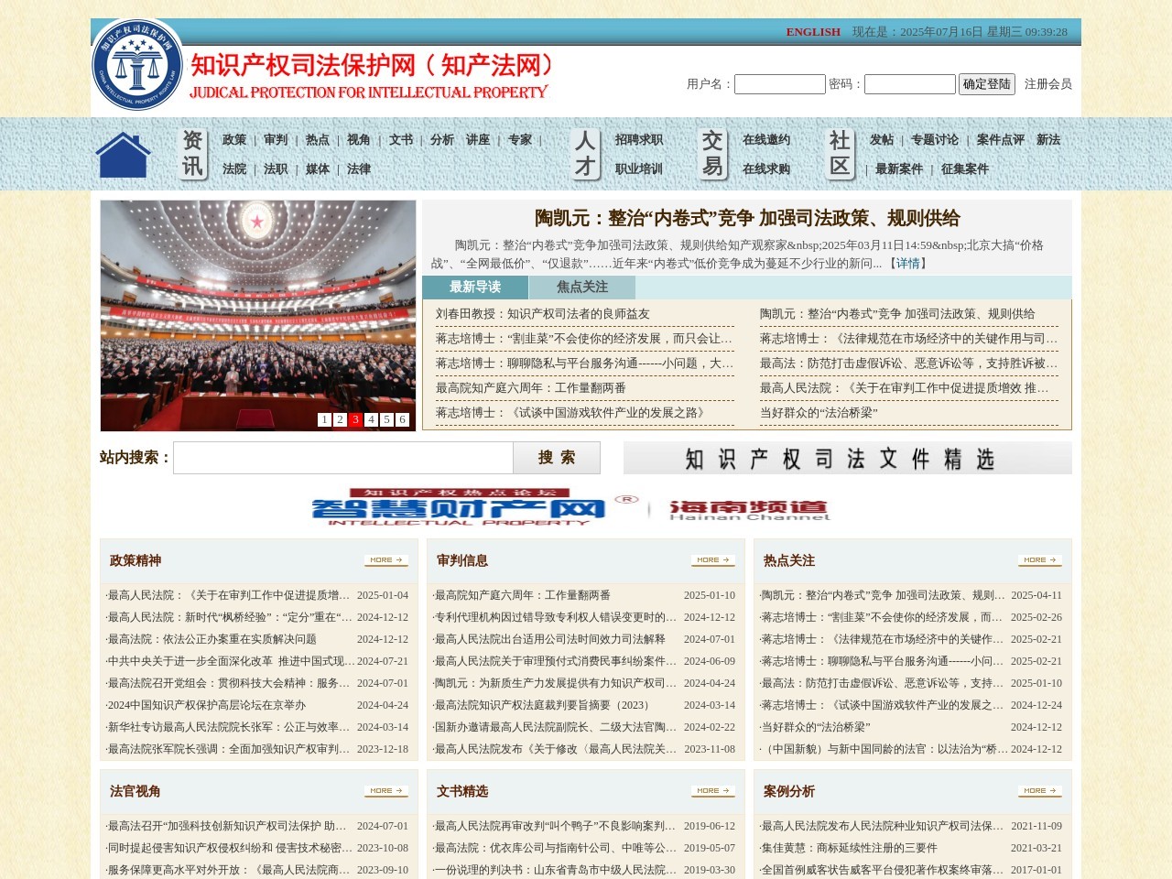This screenshot has height=879, width=1172.
Task: Click MORE icon beside 热点关注
Action: [1040, 560]
